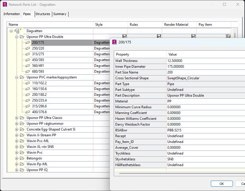245x191 pixels.
Task: Click the Civil 3D icon in Network Parts List title bar
Action: [x=5, y=5]
